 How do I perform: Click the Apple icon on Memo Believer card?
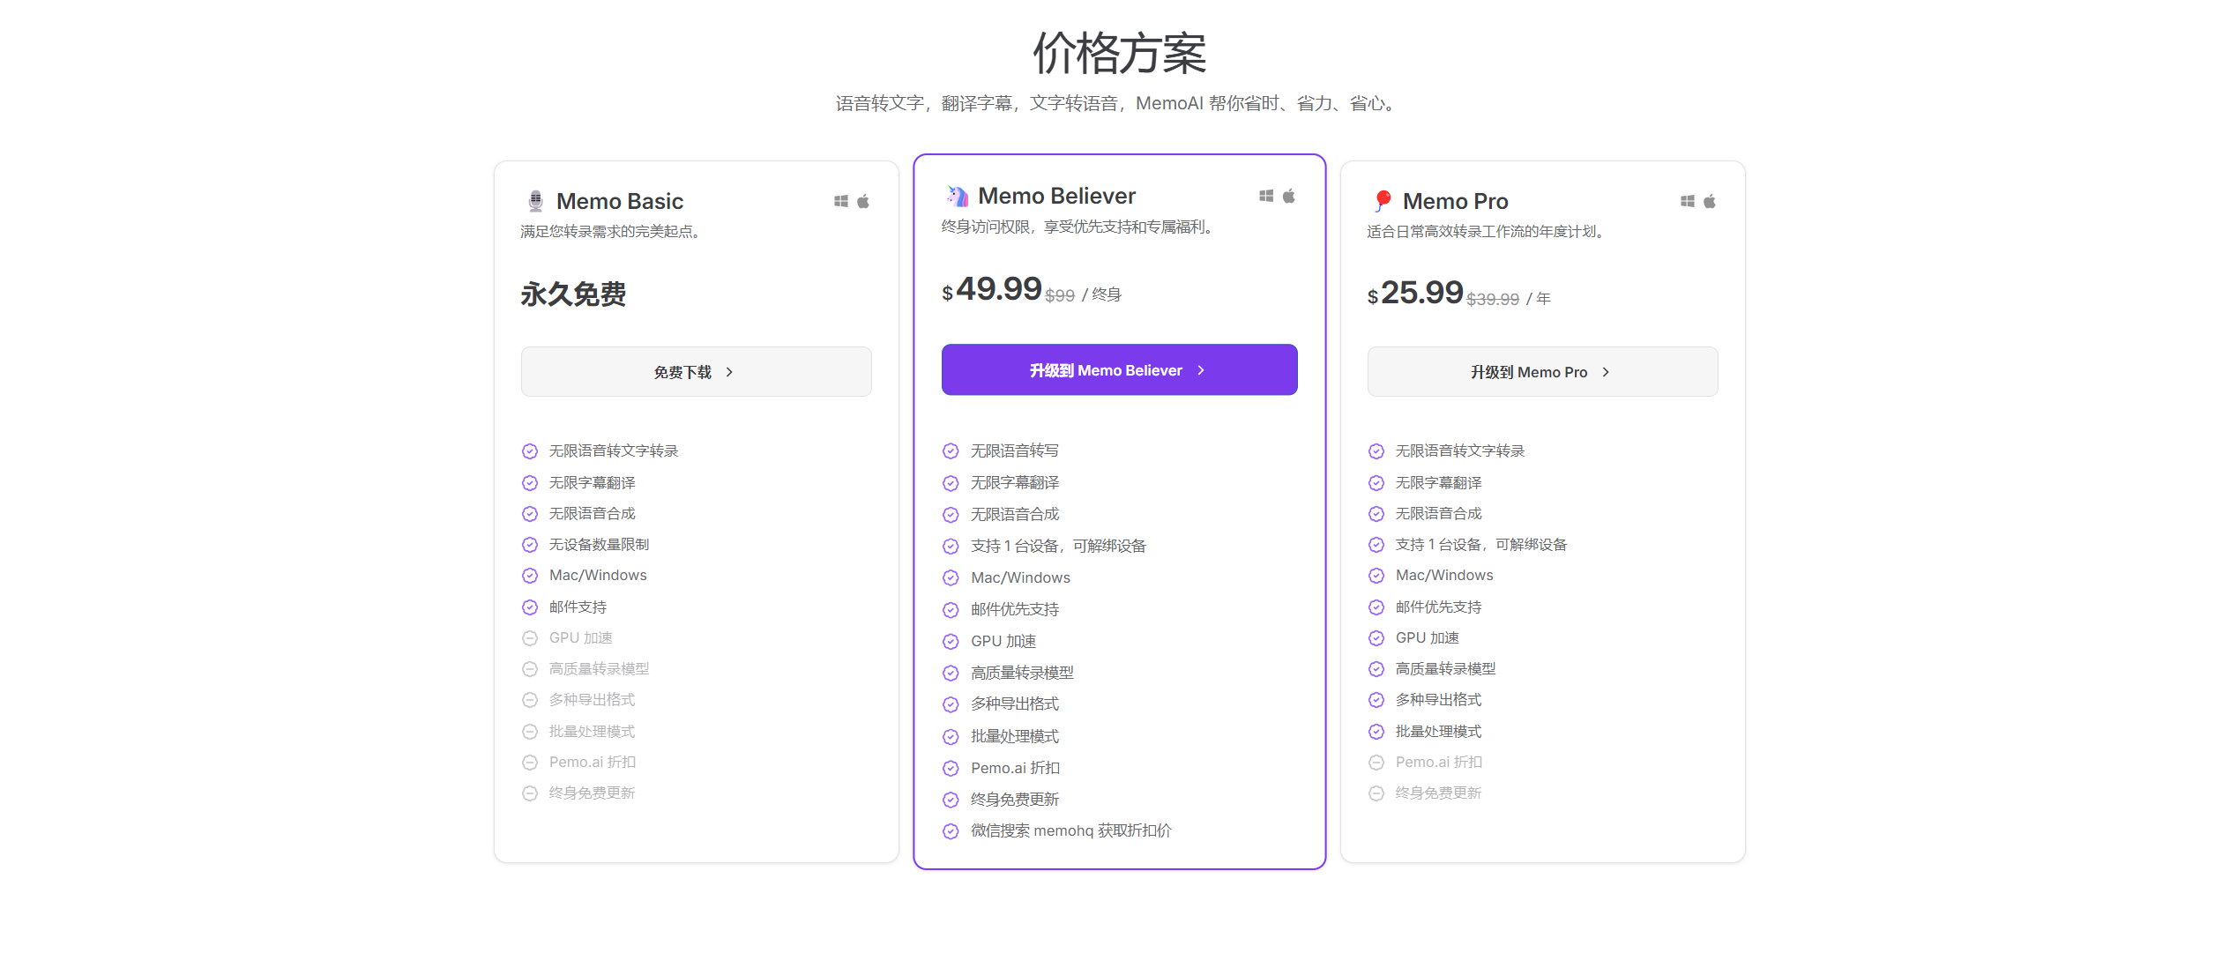(1290, 195)
